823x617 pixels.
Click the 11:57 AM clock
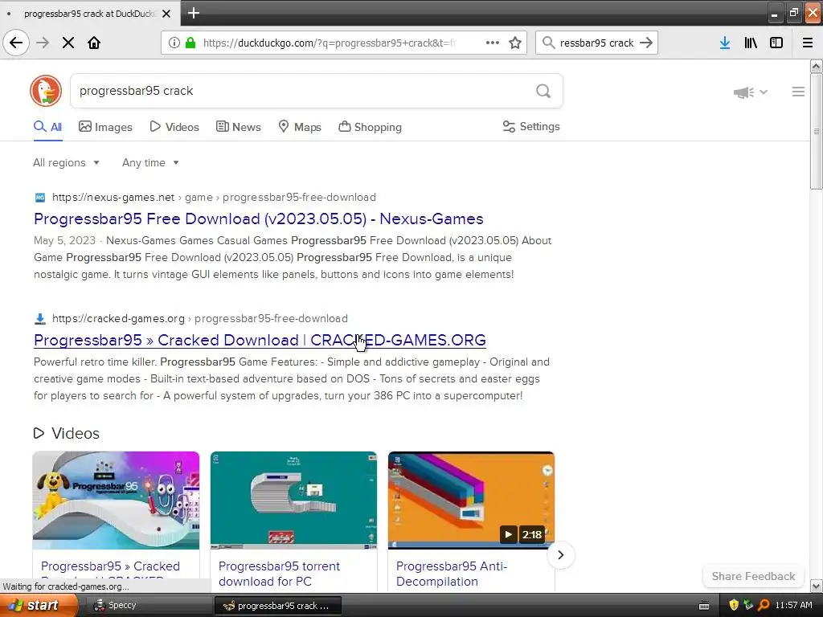point(793,605)
